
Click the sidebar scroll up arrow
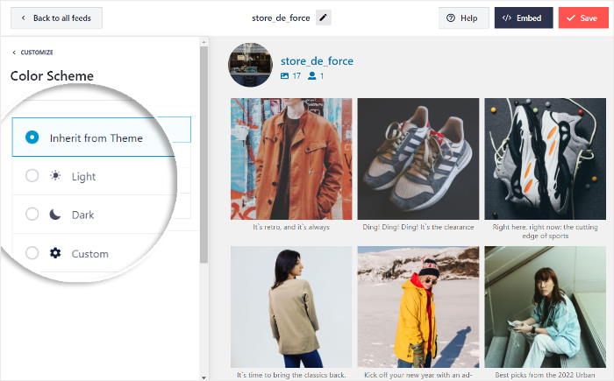[x=203, y=41]
